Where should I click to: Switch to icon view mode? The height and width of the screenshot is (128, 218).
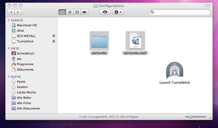62,12
